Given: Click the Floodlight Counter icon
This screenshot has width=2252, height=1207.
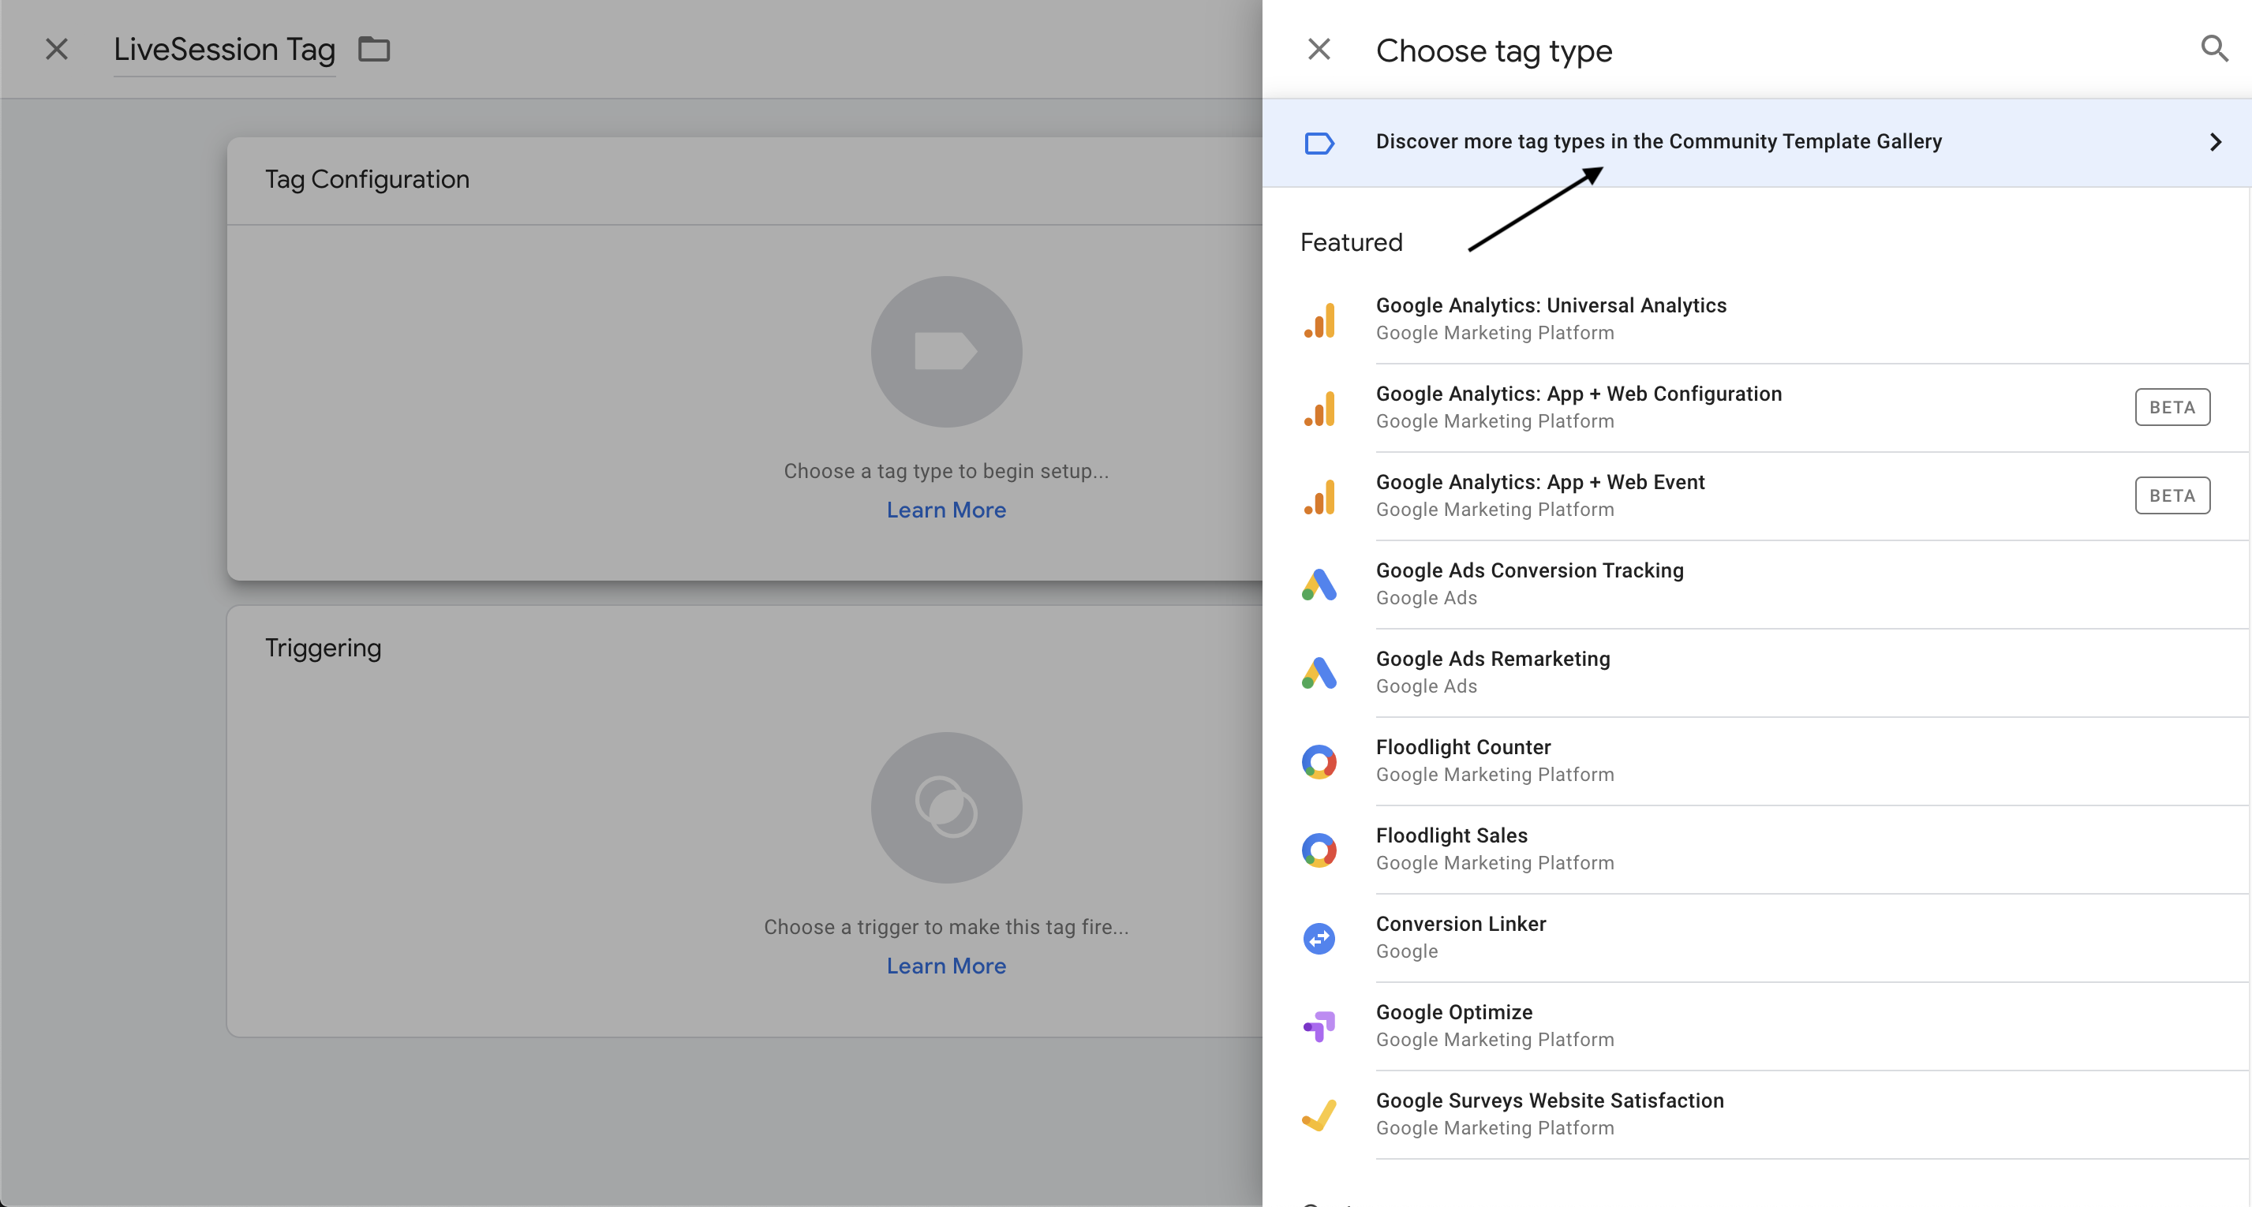Looking at the screenshot, I should 1320,760.
